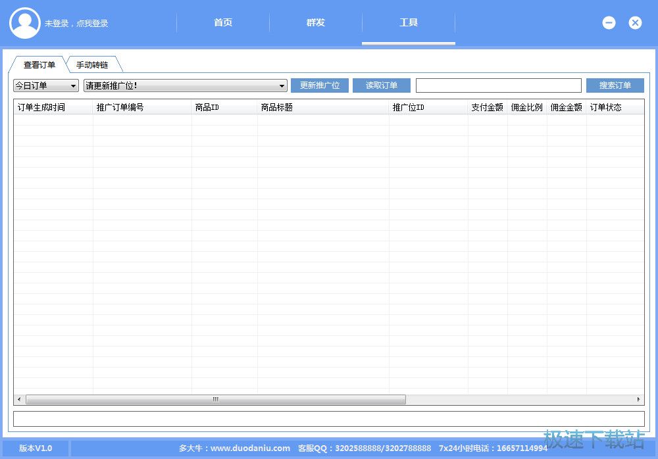Click the minimize window icon
Image resolution: width=658 pixels, height=459 pixels.
[609, 23]
